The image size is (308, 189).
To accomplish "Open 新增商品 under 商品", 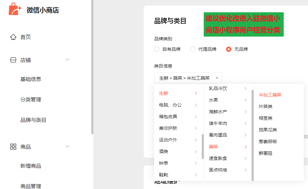I will 31,166.
